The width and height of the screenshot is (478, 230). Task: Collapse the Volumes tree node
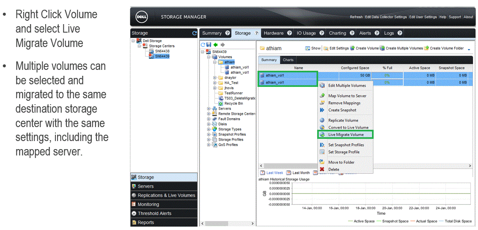[x=209, y=57]
